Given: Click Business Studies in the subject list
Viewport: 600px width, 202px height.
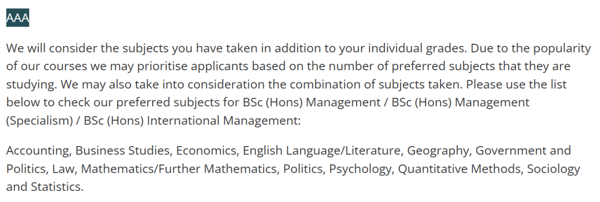Looking at the screenshot, I should pos(123,151).
